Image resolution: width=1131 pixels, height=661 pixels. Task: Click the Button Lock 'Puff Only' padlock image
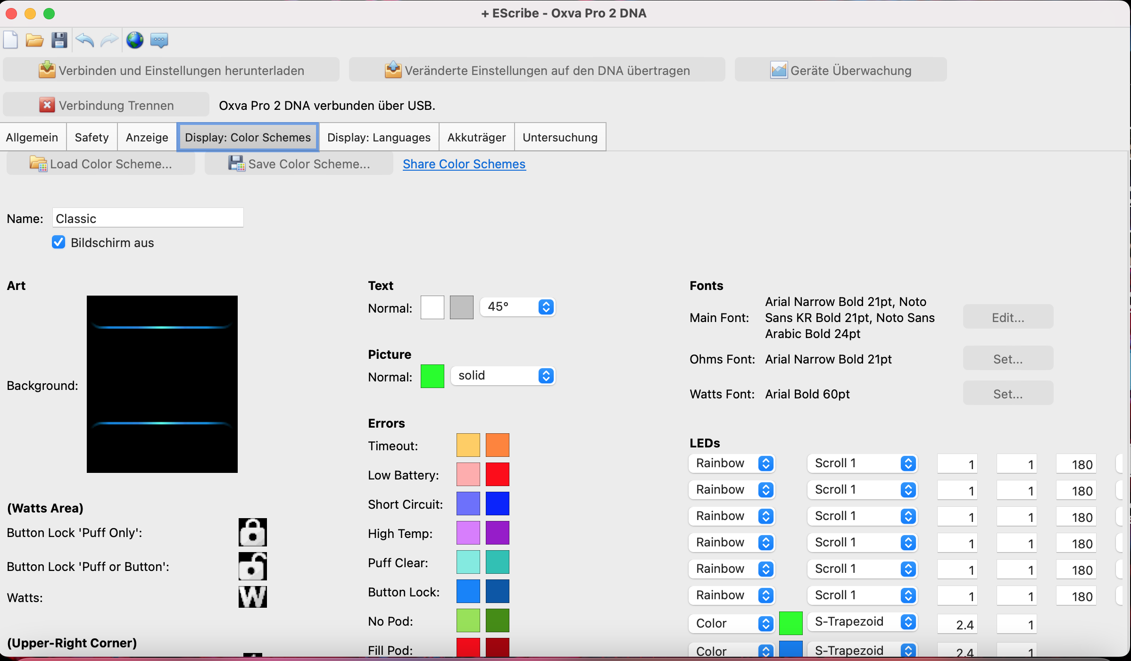(x=252, y=532)
